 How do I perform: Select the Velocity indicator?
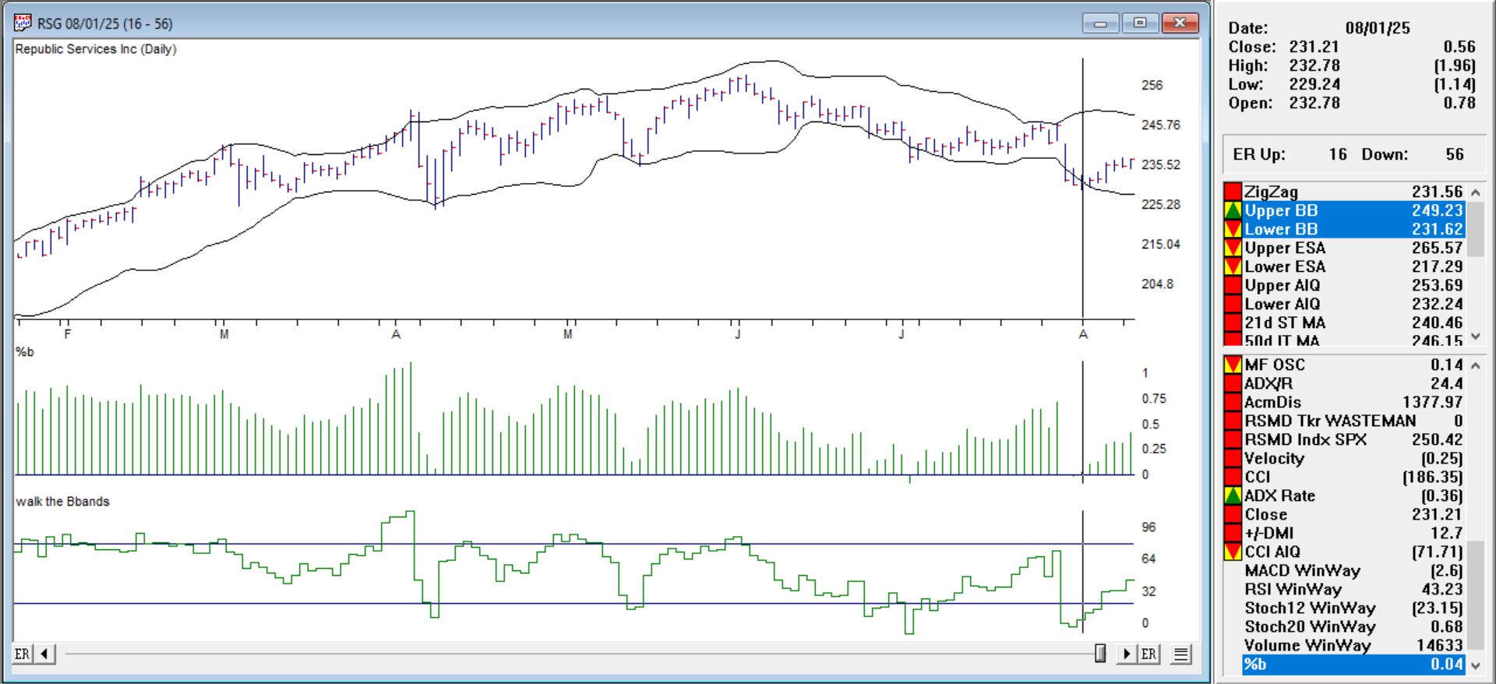[1353, 458]
